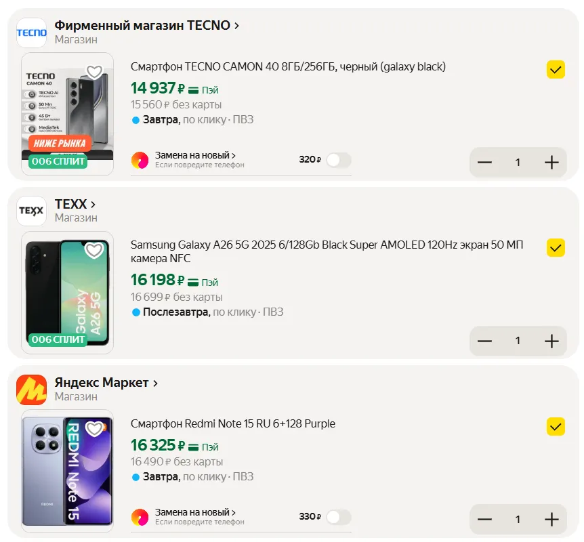Favorite the Redmi Note 15 with heart

(x=94, y=429)
